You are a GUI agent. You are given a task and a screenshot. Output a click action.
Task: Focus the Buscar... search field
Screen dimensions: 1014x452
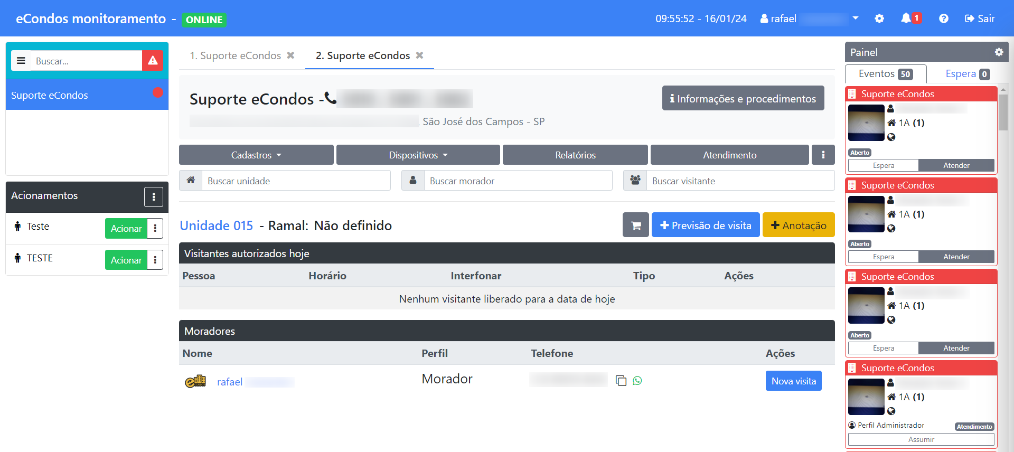pos(86,61)
